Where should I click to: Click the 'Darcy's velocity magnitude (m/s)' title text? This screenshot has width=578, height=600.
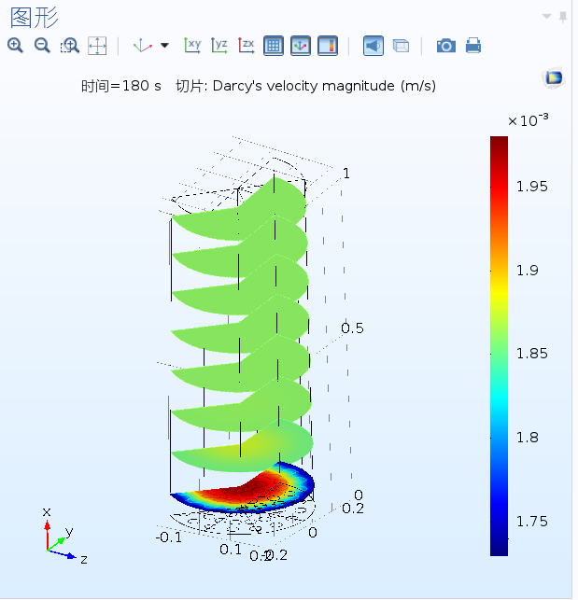324,86
